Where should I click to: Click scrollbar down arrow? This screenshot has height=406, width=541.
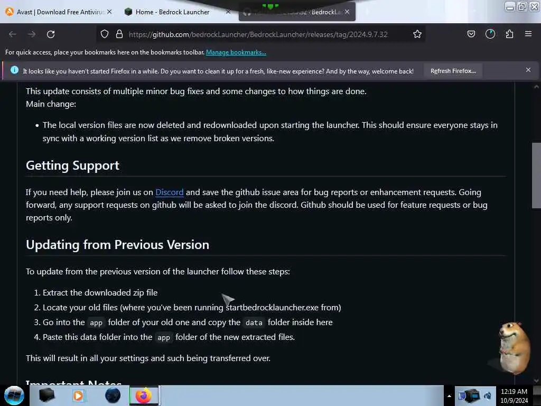coord(536,381)
